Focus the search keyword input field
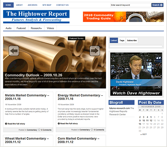Viewport: 167px width, 147px height. [130, 5]
